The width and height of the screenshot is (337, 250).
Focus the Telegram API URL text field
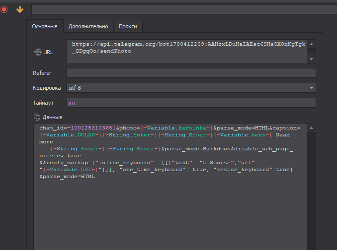point(186,51)
